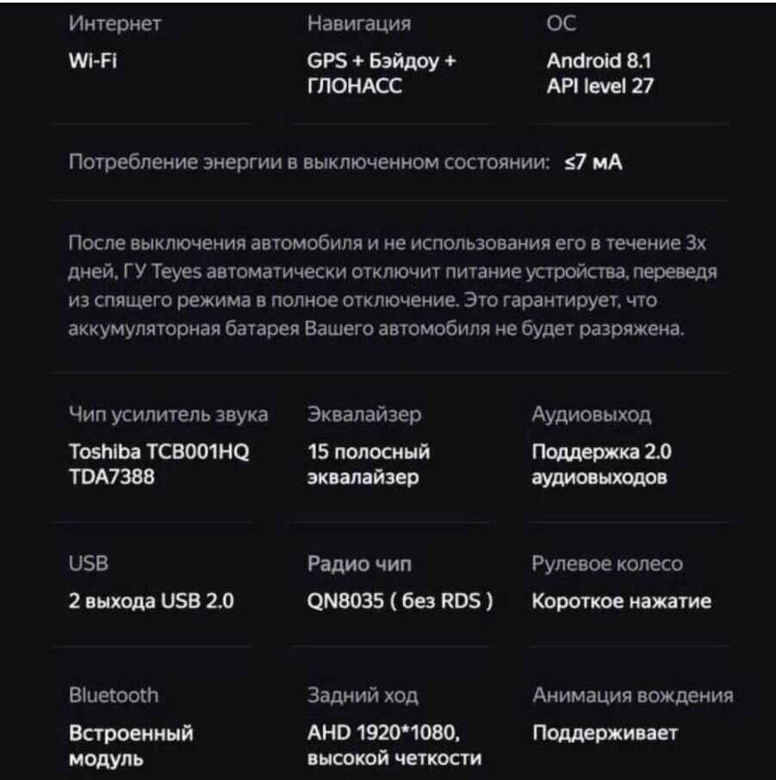Click the 'Чип усилитель звука' heading
This screenshot has height=780, width=776.
click(x=168, y=415)
